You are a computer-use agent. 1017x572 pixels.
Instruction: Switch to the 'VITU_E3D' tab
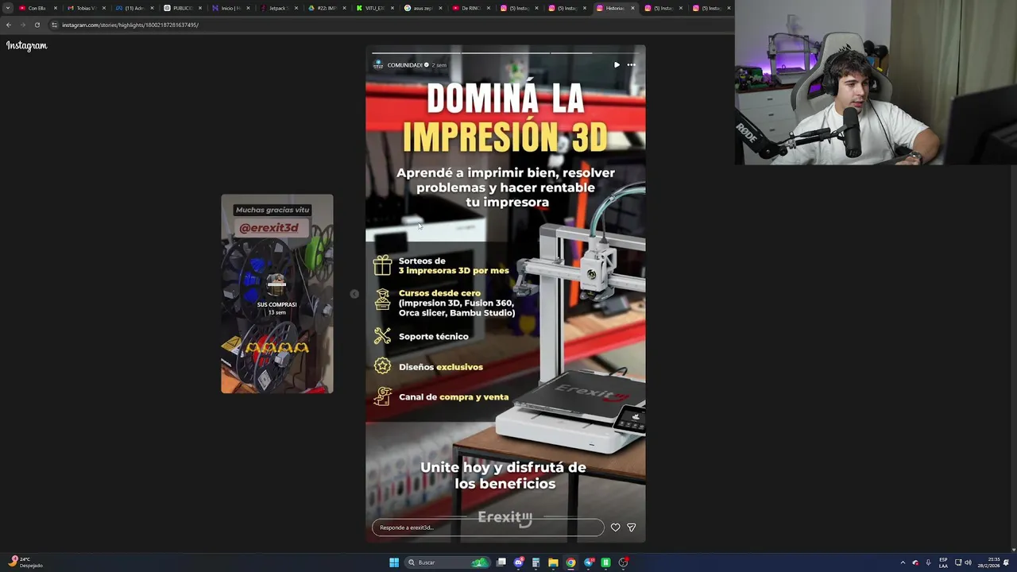pyautogui.click(x=373, y=8)
